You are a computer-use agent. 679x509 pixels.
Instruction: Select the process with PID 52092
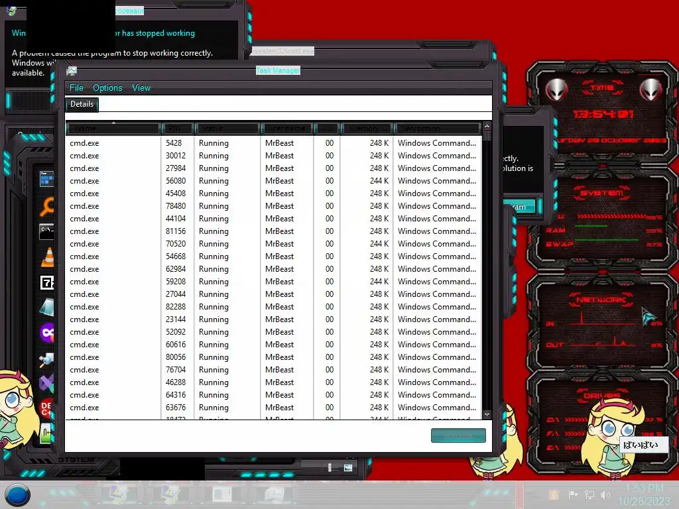pyautogui.click(x=273, y=332)
